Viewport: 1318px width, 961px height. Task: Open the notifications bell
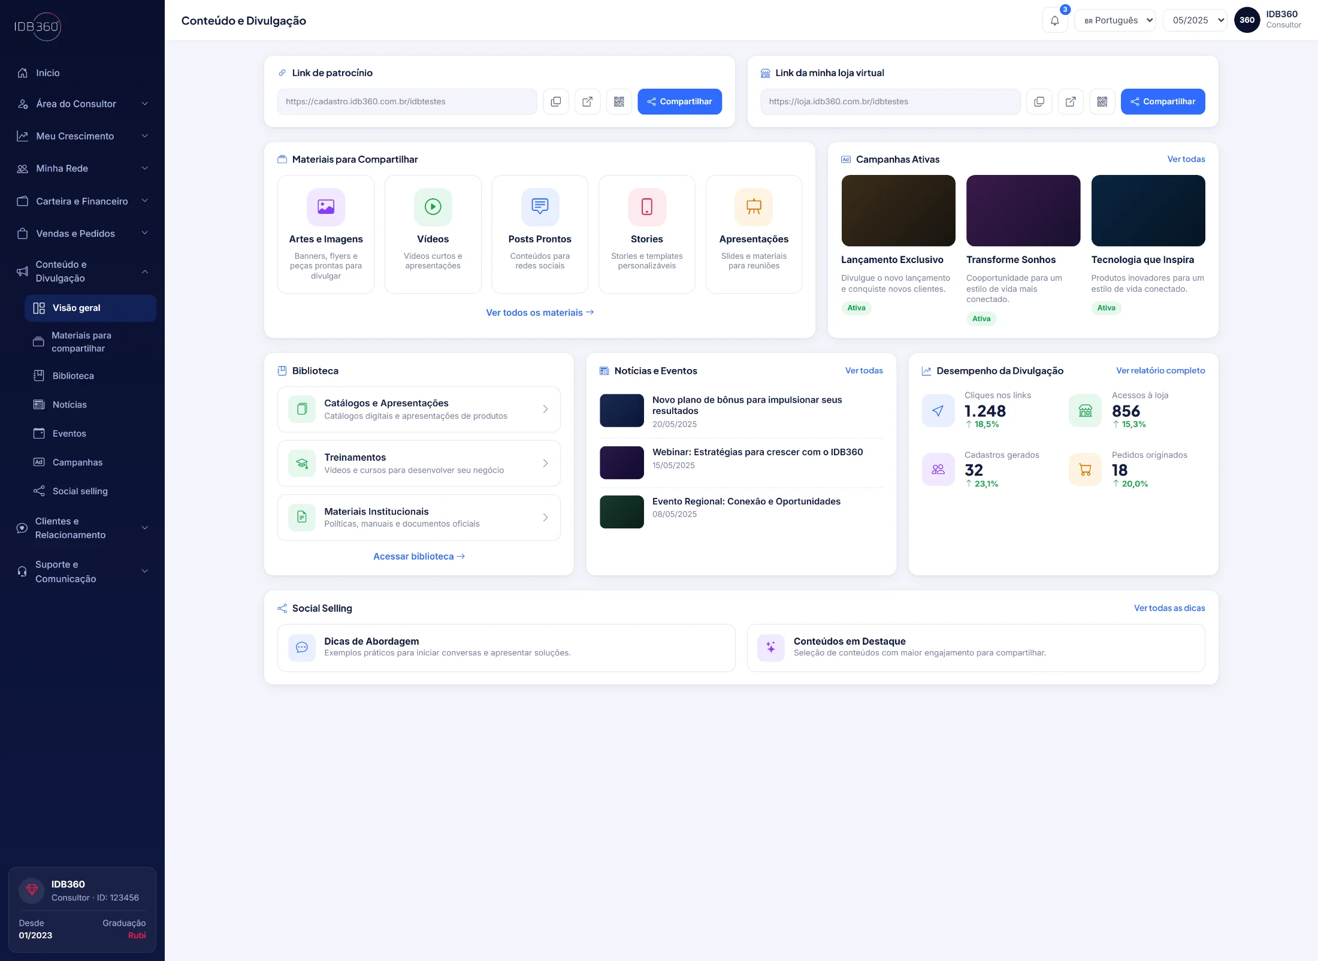click(x=1054, y=20)
